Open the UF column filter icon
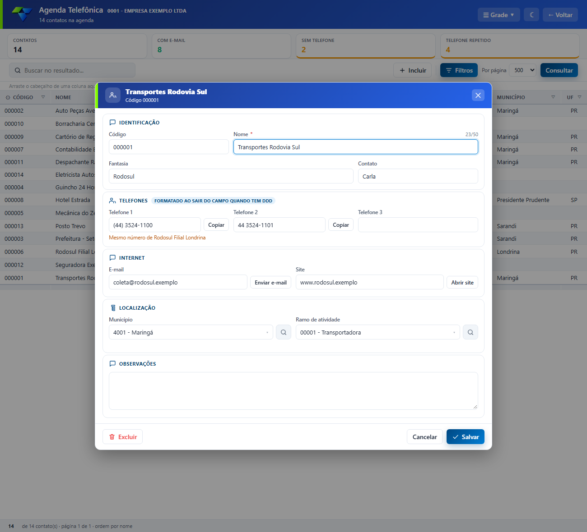The width and height of the screenshot is (587, 532). point(579,97)
